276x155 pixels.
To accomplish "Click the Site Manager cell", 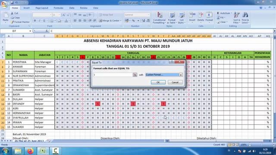I will (44, 62).
